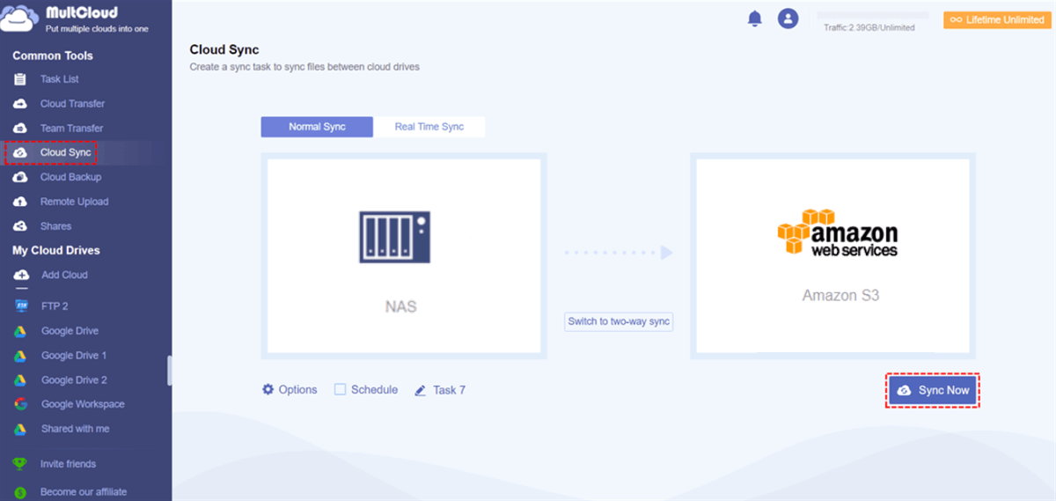Open Shares in sidebar

click(x=55, y=226)
